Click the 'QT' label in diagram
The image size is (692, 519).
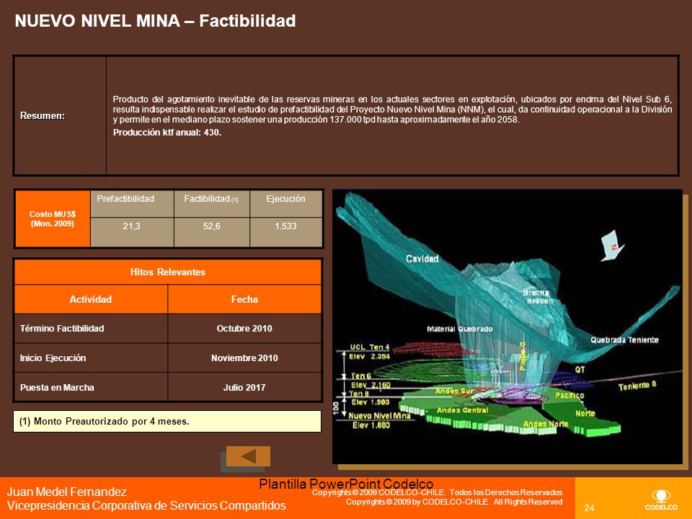[580, 369]
